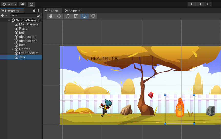Select the Move tool

pyautogui.click(x=59, y=16)
